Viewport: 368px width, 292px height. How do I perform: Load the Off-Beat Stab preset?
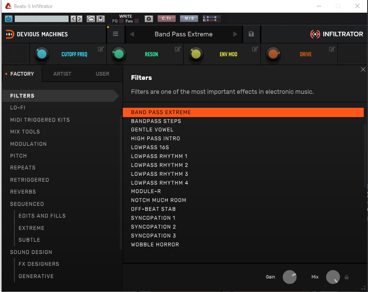pos(153,209)
